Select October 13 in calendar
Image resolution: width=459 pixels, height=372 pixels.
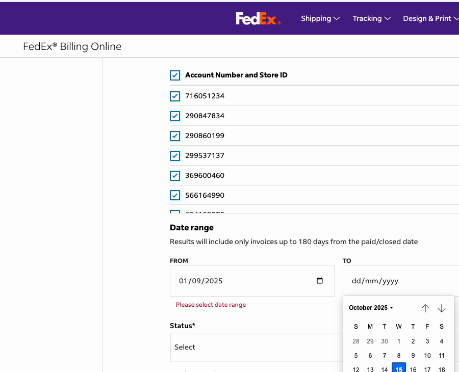pos(370,369)
